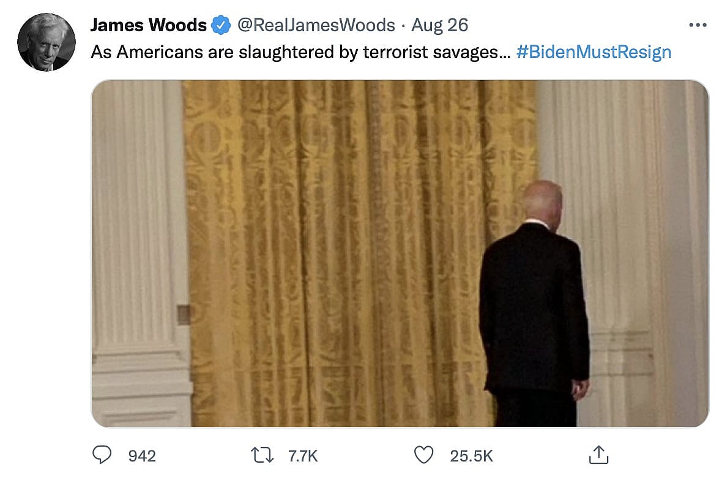
Task: Click the James Woods display name
Action: pyautogui.click(x=148, y=25)
